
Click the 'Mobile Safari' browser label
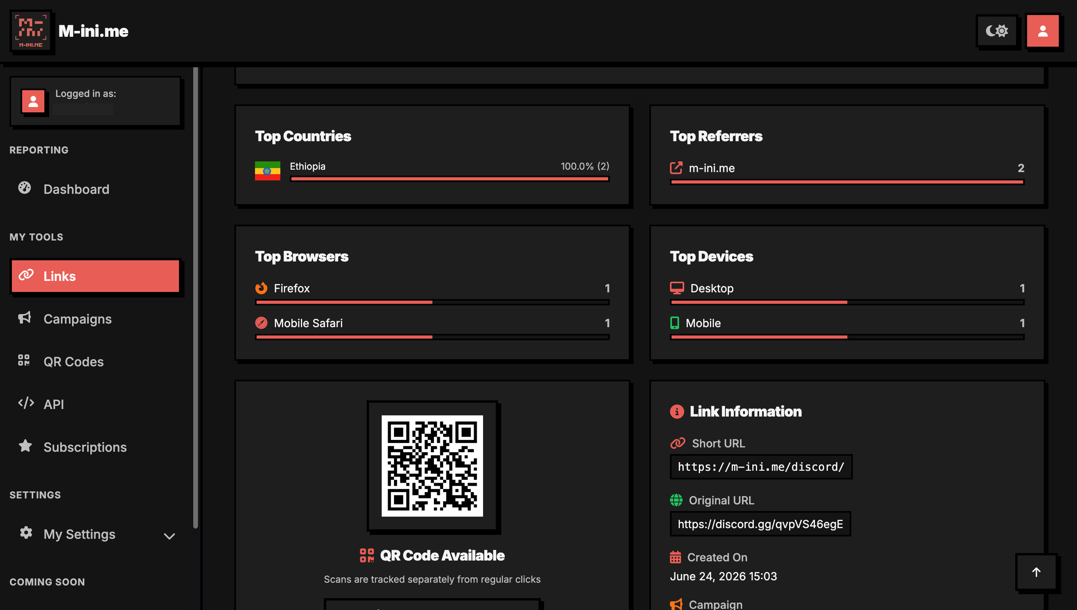(308, 323)
